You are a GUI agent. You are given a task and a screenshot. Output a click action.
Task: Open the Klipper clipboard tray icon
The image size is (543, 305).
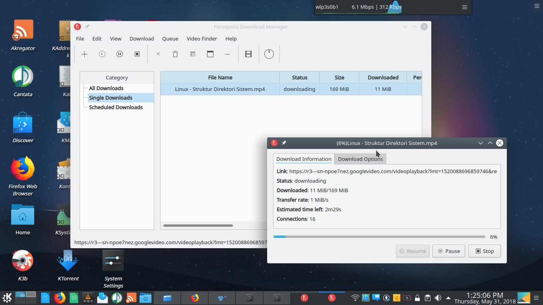coord(427,297)
